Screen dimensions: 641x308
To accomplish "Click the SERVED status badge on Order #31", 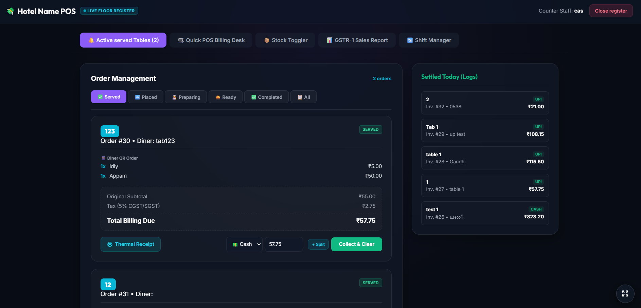I will [x=371, y=283].
